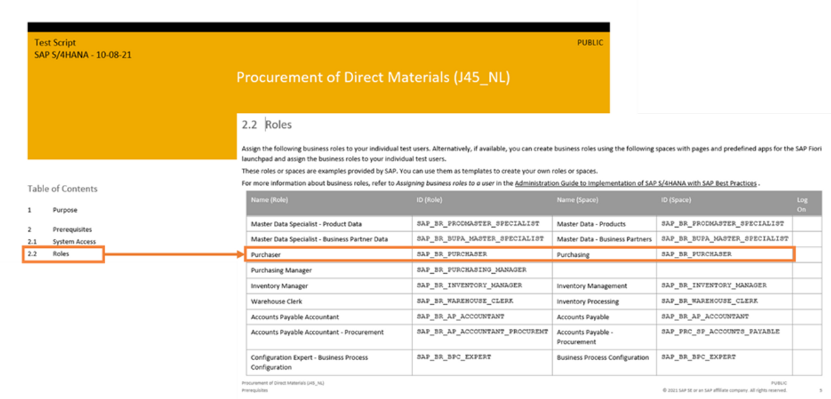The height and width of the screenshot is (399, 831).
Task: Select "SAP_BR_INVENTORY_MANAGER" in the ID (Space) column
Action: tap(714, 285)
